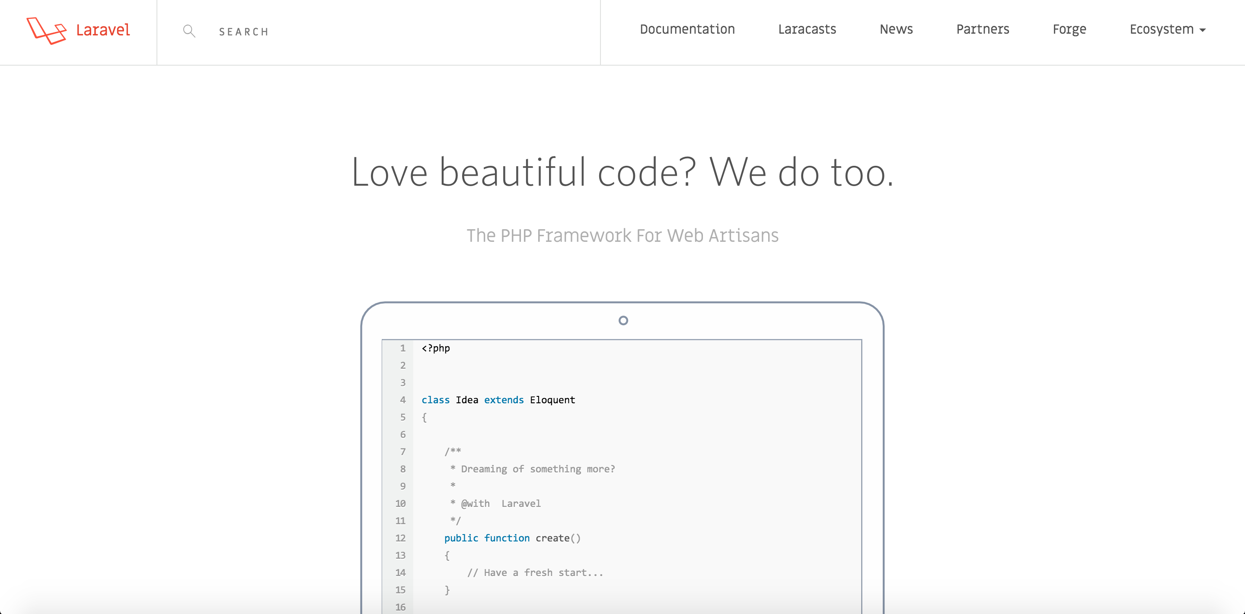Click the '/**' comment opener on line 7
This screenshot has height=614, width=1245.
click(x=452, y=451)
